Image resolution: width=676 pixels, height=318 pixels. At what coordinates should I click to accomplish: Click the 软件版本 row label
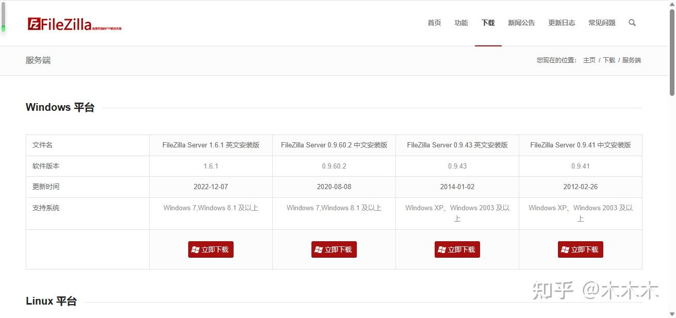[x=46, y=166]
